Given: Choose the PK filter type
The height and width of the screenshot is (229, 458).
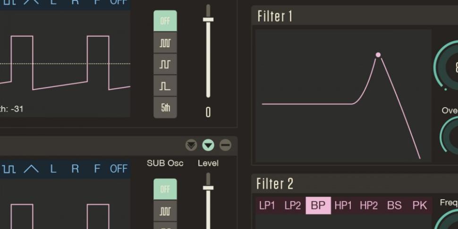Looking at the screenshot, I should pos(420,205).
